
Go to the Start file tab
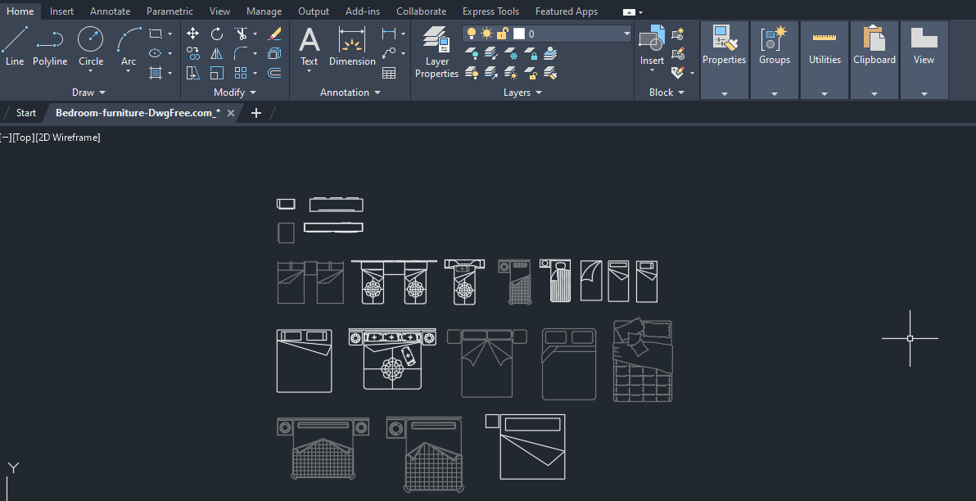tap(26, 113)
